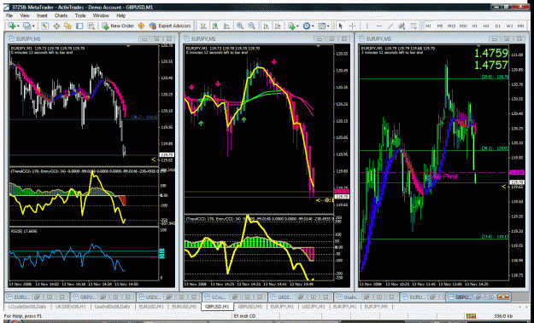Viewport: 534px width, 323px height.
Task: Open the Window menu
Action: click(101, 15)
